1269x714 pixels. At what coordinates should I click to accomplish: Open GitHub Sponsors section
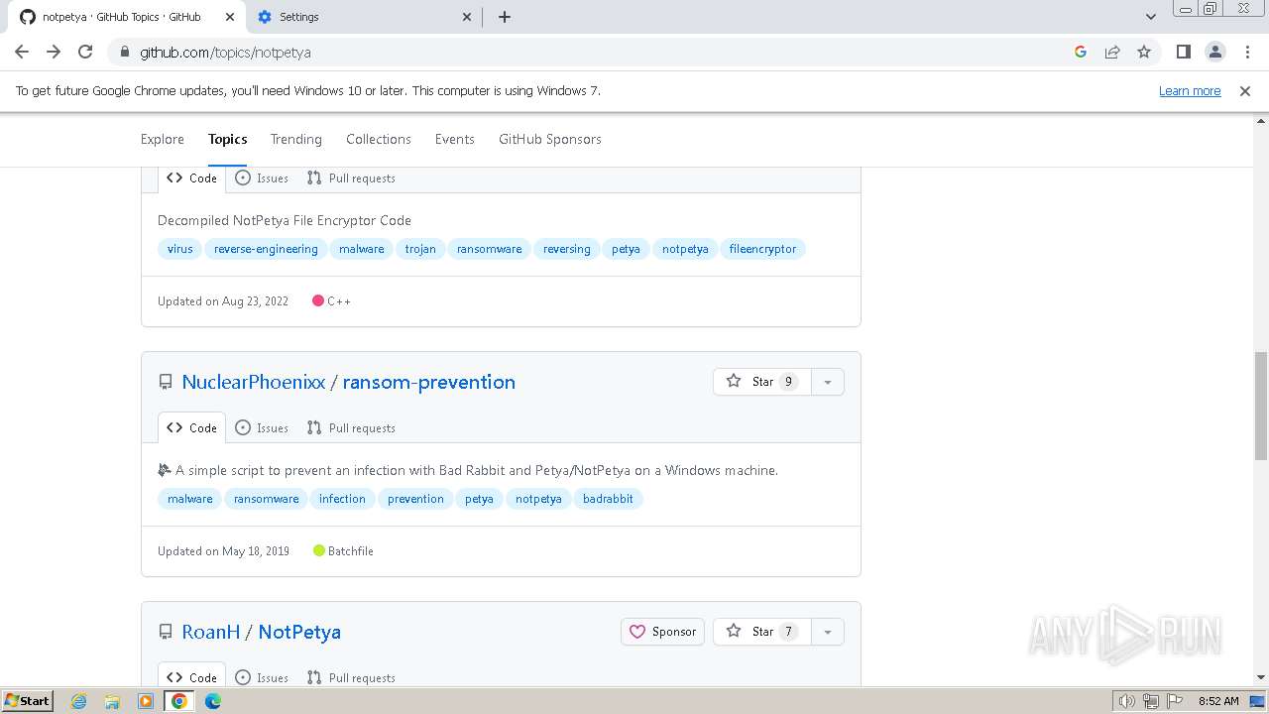pyautogui.click(x=550, y=139)
